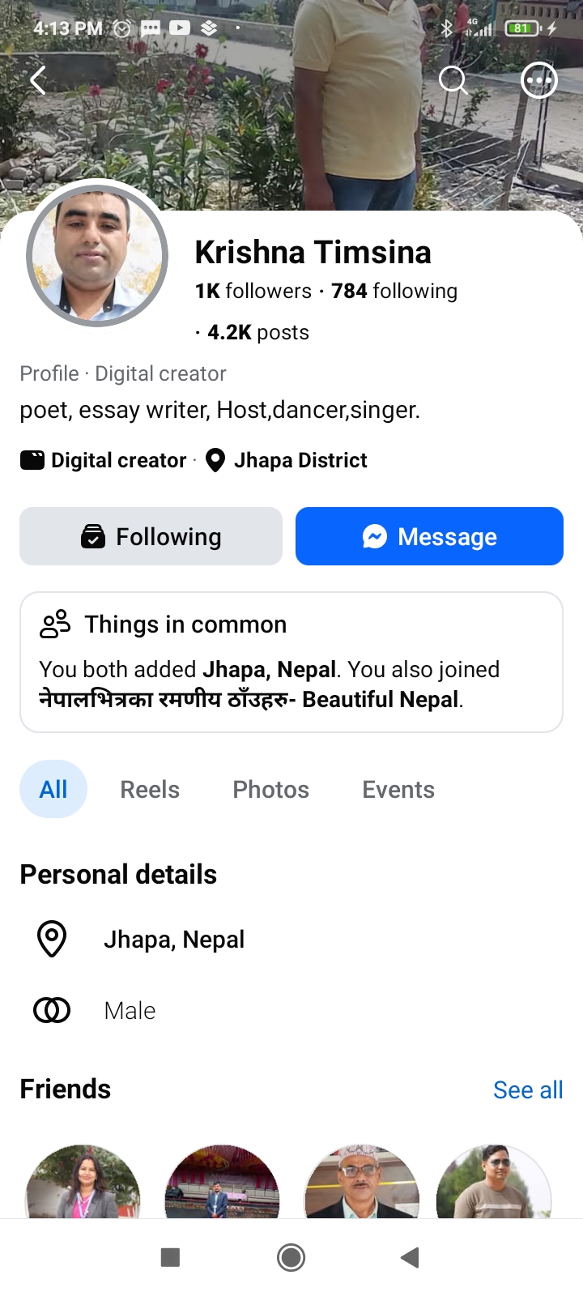Tap Android recent apps square button
Image resolution: width=583 pixels, height=1296 pixels.
(170, 1257)
